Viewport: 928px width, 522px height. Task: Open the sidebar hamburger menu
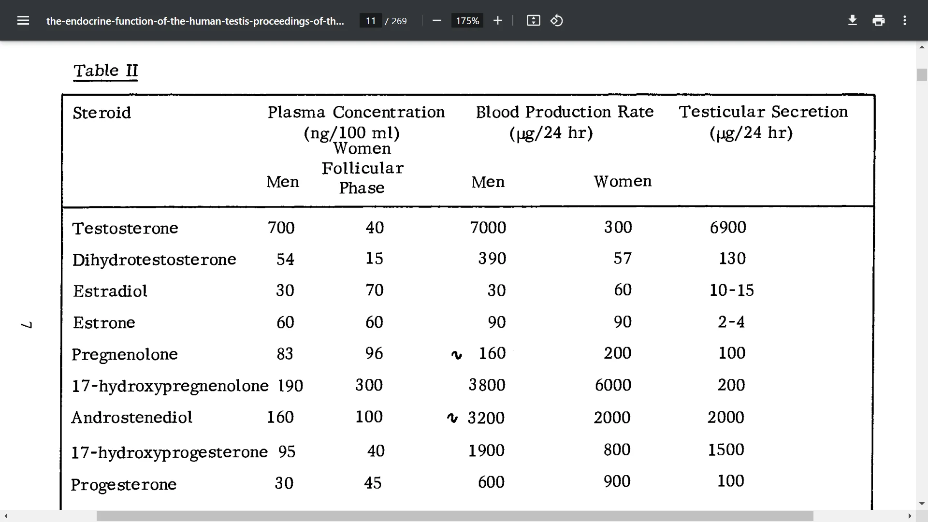(x=23, y=20)
